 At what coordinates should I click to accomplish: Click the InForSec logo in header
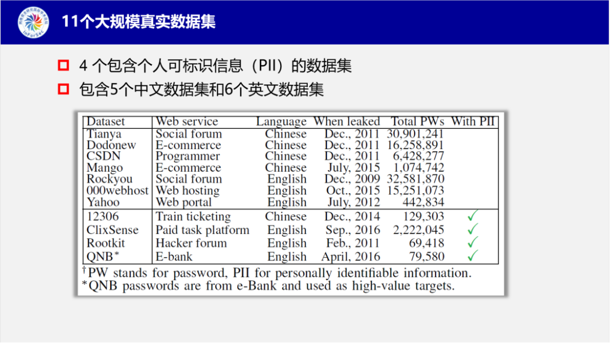point(33,22)
